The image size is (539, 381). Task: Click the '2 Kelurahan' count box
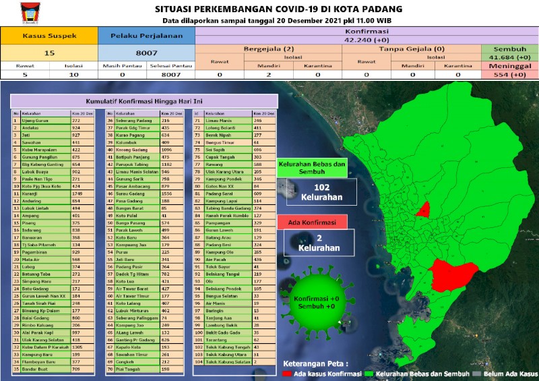pyautogui.click(x=319, y=243)
